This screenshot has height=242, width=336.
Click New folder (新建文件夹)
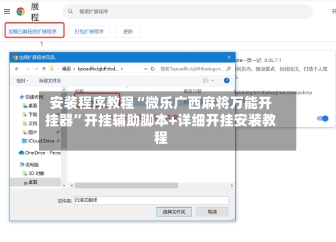(50, 81)
